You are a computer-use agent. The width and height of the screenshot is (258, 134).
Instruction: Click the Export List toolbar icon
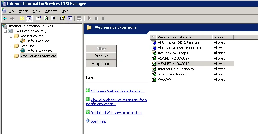53,18
